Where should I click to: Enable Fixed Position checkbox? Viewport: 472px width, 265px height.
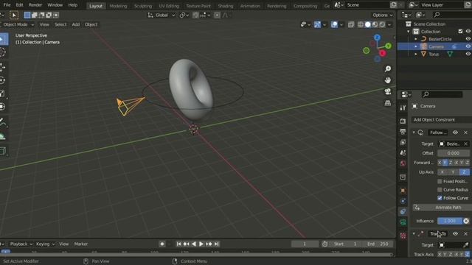440,181
